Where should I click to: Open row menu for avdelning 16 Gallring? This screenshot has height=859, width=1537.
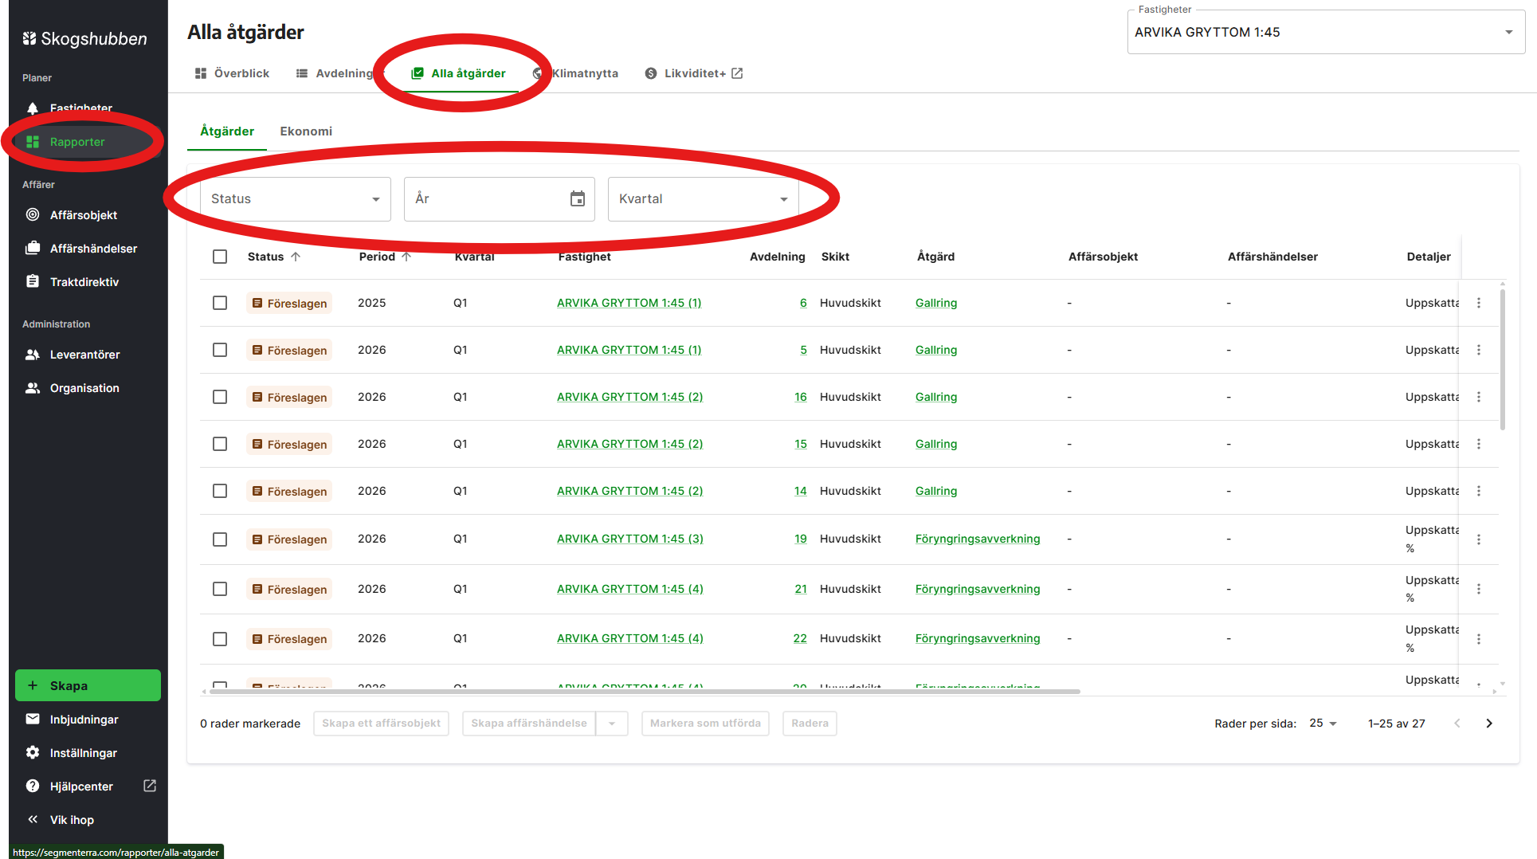[x=1479, y=397]
